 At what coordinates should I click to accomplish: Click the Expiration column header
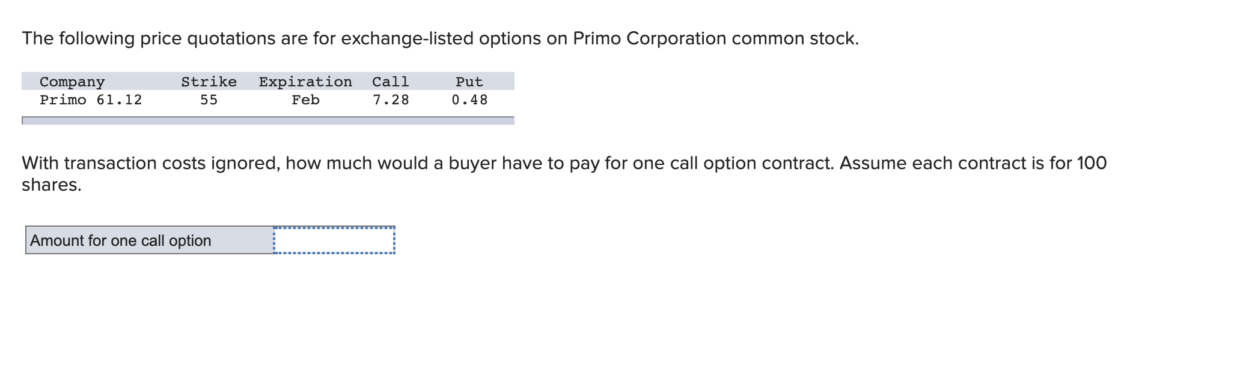click(x=305, y=82)
